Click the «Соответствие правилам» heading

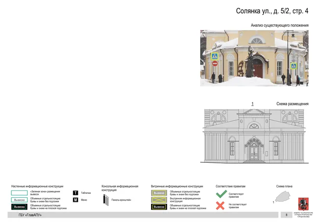pyautogui.click(x=230, y=186)
